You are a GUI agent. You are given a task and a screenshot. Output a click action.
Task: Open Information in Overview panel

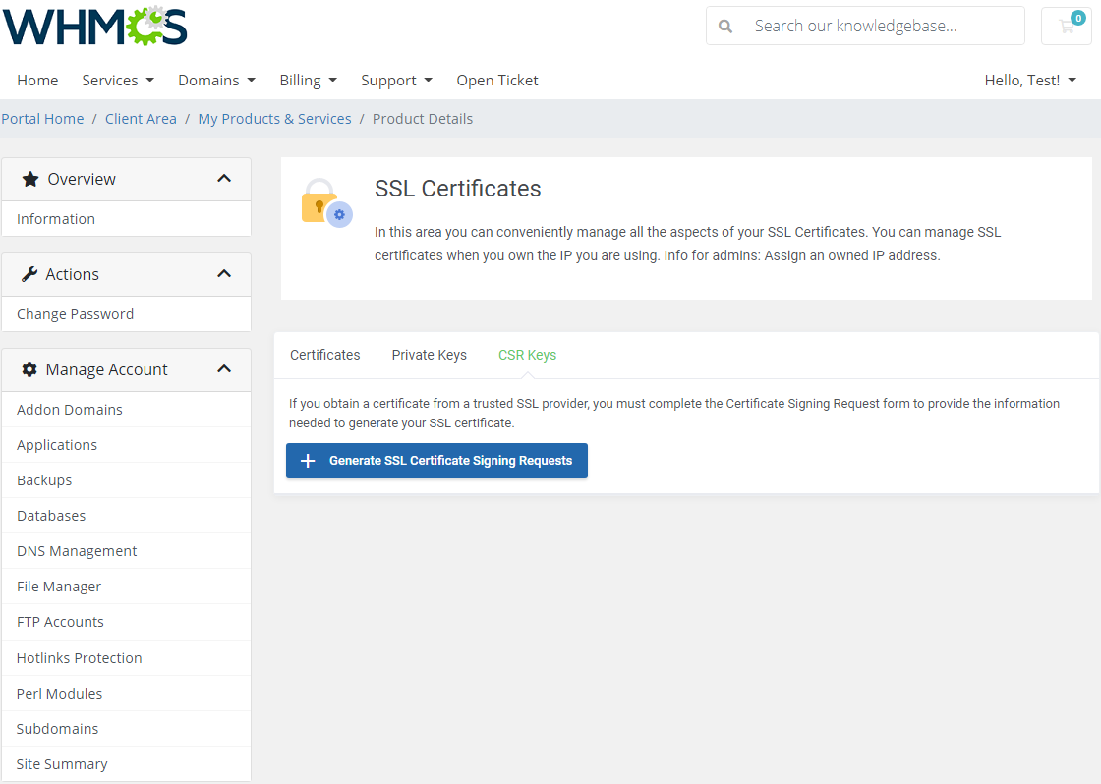pyautogui.click(x=127, y=219)
